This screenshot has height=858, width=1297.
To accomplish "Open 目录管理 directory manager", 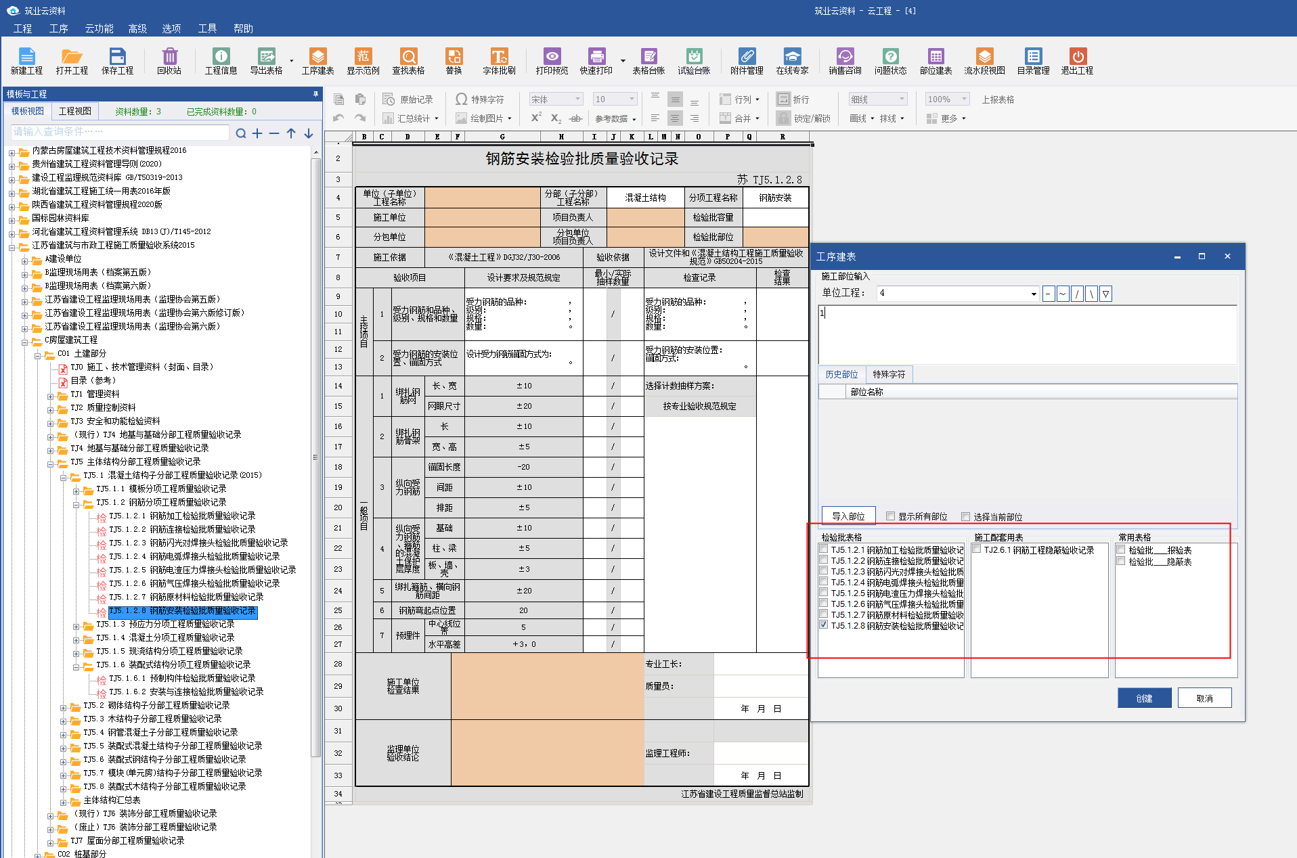I will 1033,61.
